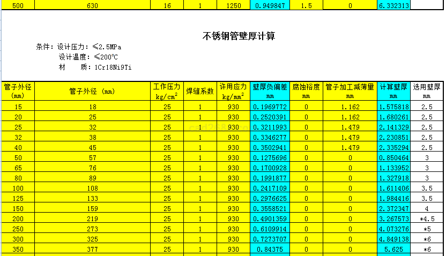This screenshot has height=256, width=446.
Task: Click the selected thickness cell *4.5
Action: (427, 219)
